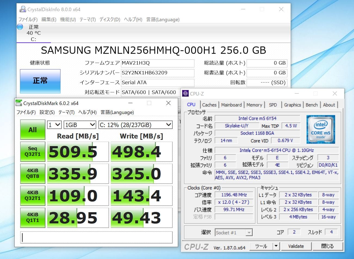Switch to the SPD tab
The image size is (354, 259).
(273, 105)
